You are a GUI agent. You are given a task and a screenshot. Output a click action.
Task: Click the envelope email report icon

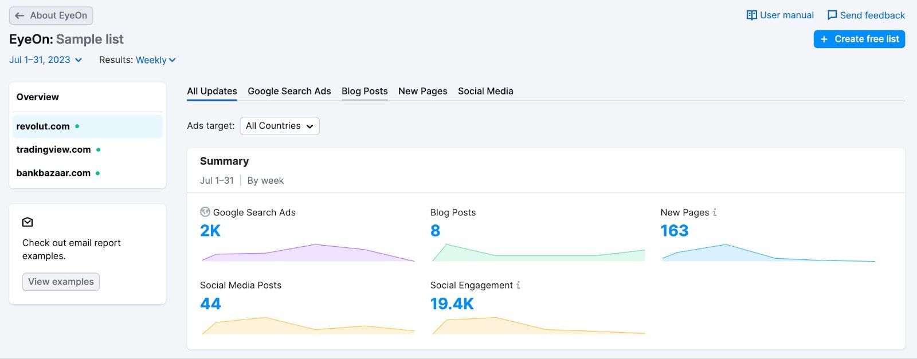pos(28,222)
